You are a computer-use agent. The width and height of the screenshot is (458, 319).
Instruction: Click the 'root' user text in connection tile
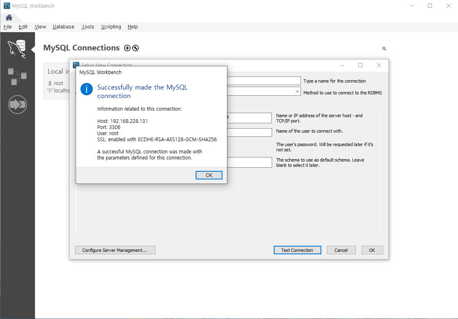coord(59,83)
